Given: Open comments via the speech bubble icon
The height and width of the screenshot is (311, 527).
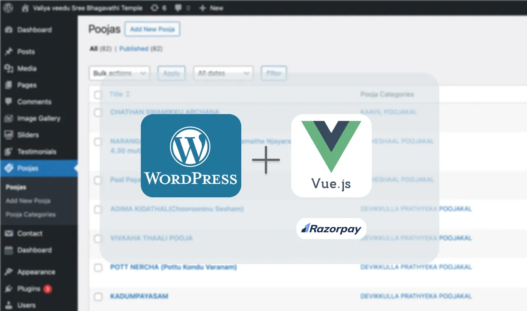Looking at the screenshot, I should coord(177,7).
